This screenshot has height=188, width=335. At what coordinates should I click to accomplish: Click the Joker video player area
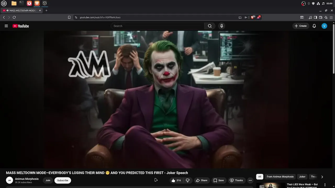coord(166,99)
